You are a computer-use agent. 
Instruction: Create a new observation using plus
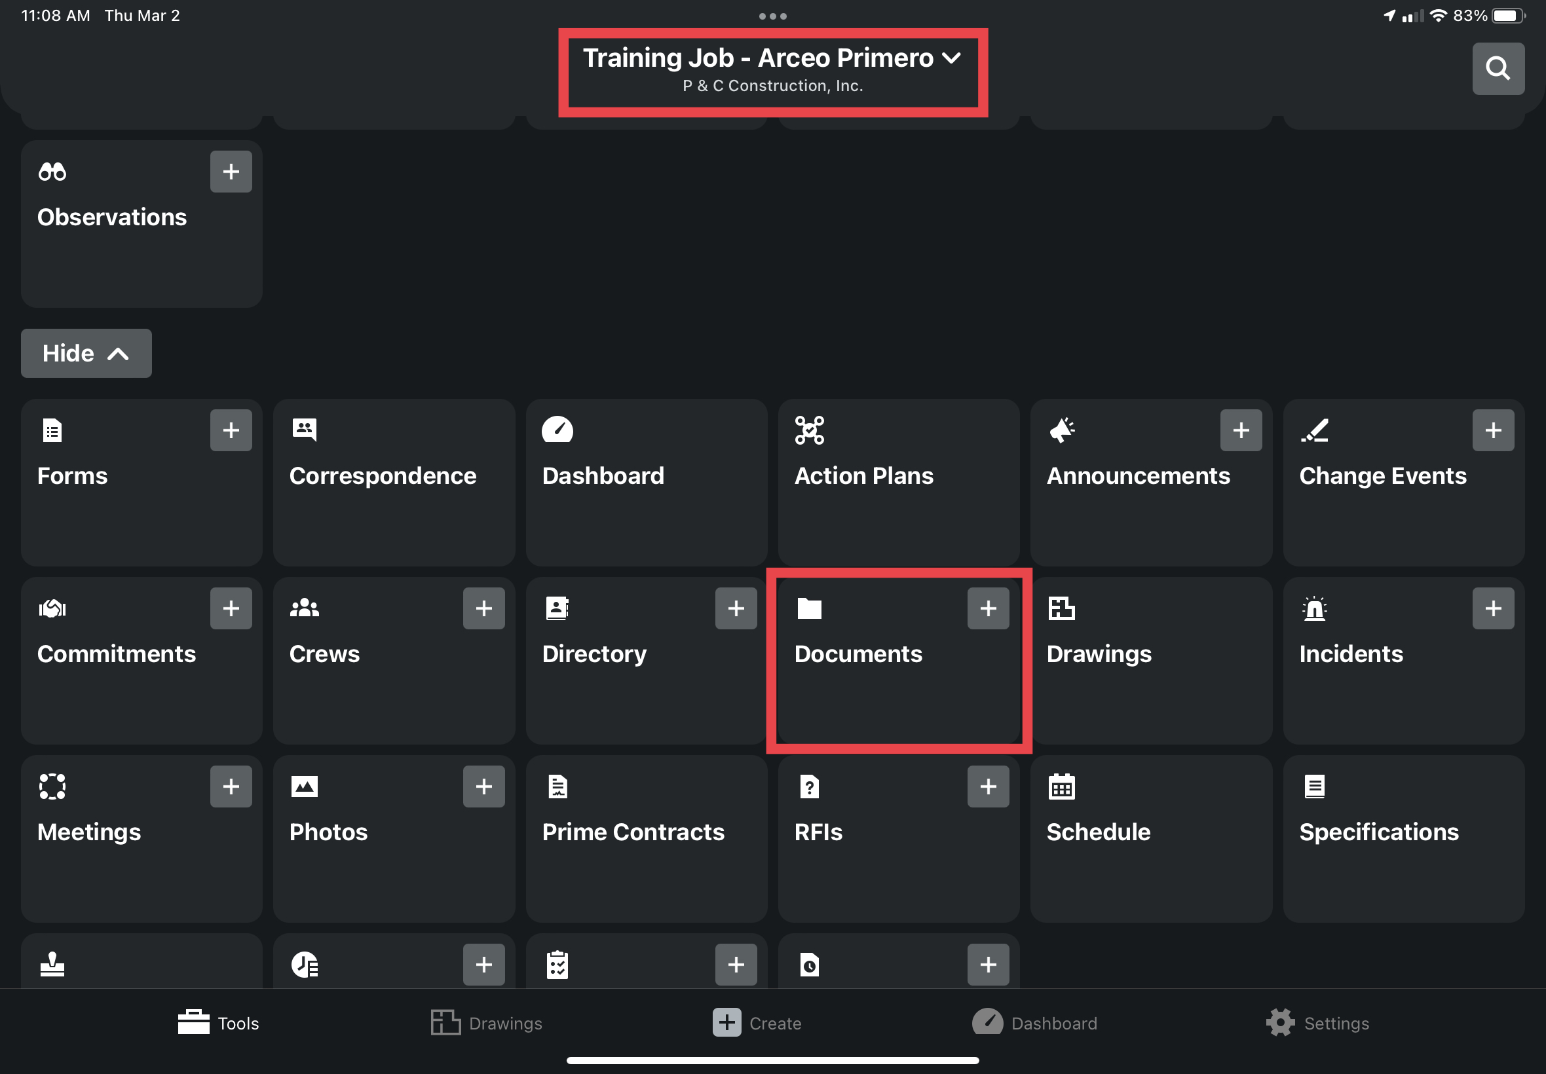click(x=231, y=172)
